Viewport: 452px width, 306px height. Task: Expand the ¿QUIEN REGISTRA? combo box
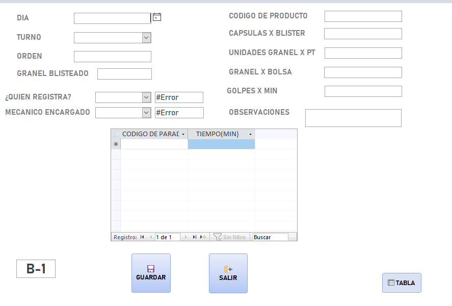pyautogui.click(x=146, y=97)
